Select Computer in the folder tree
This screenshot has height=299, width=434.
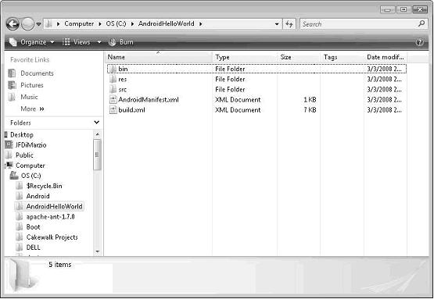point(30,166)
